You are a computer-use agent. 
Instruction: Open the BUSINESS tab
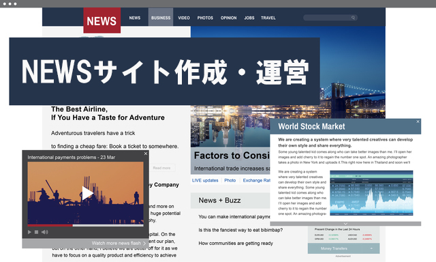tap(161, 18)
